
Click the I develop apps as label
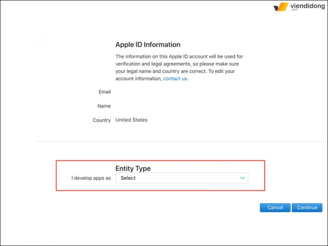[91, 178]
